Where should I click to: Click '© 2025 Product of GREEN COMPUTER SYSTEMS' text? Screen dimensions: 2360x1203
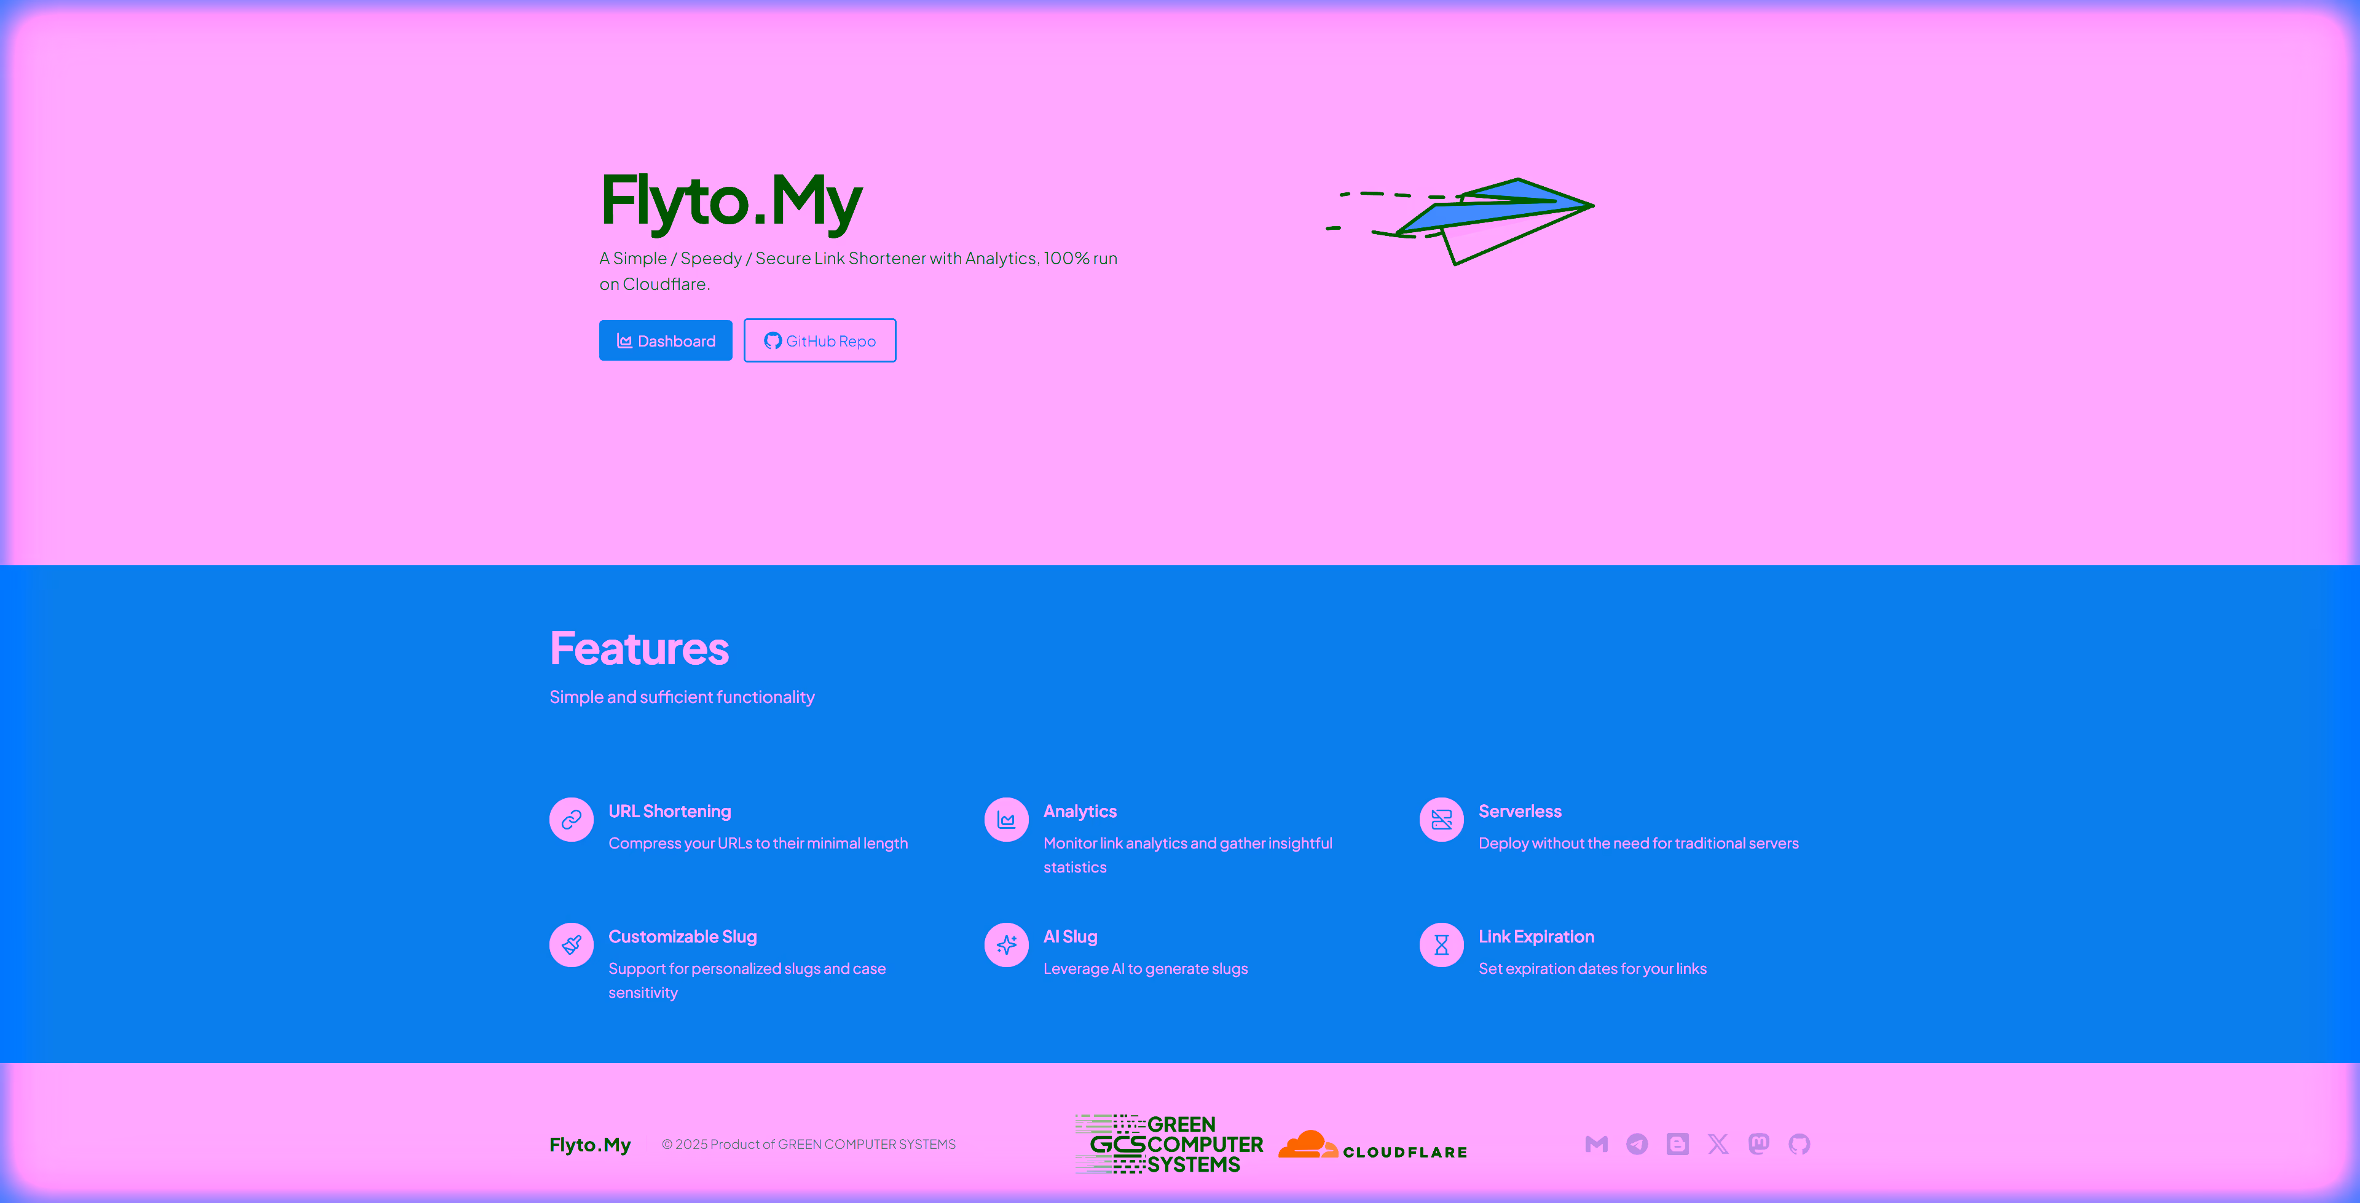pyautogui.click(x=809, y=1145)
